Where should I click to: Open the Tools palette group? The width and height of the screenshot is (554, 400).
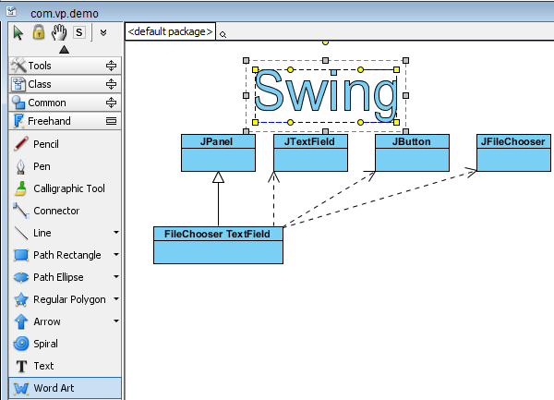[65, 66]
